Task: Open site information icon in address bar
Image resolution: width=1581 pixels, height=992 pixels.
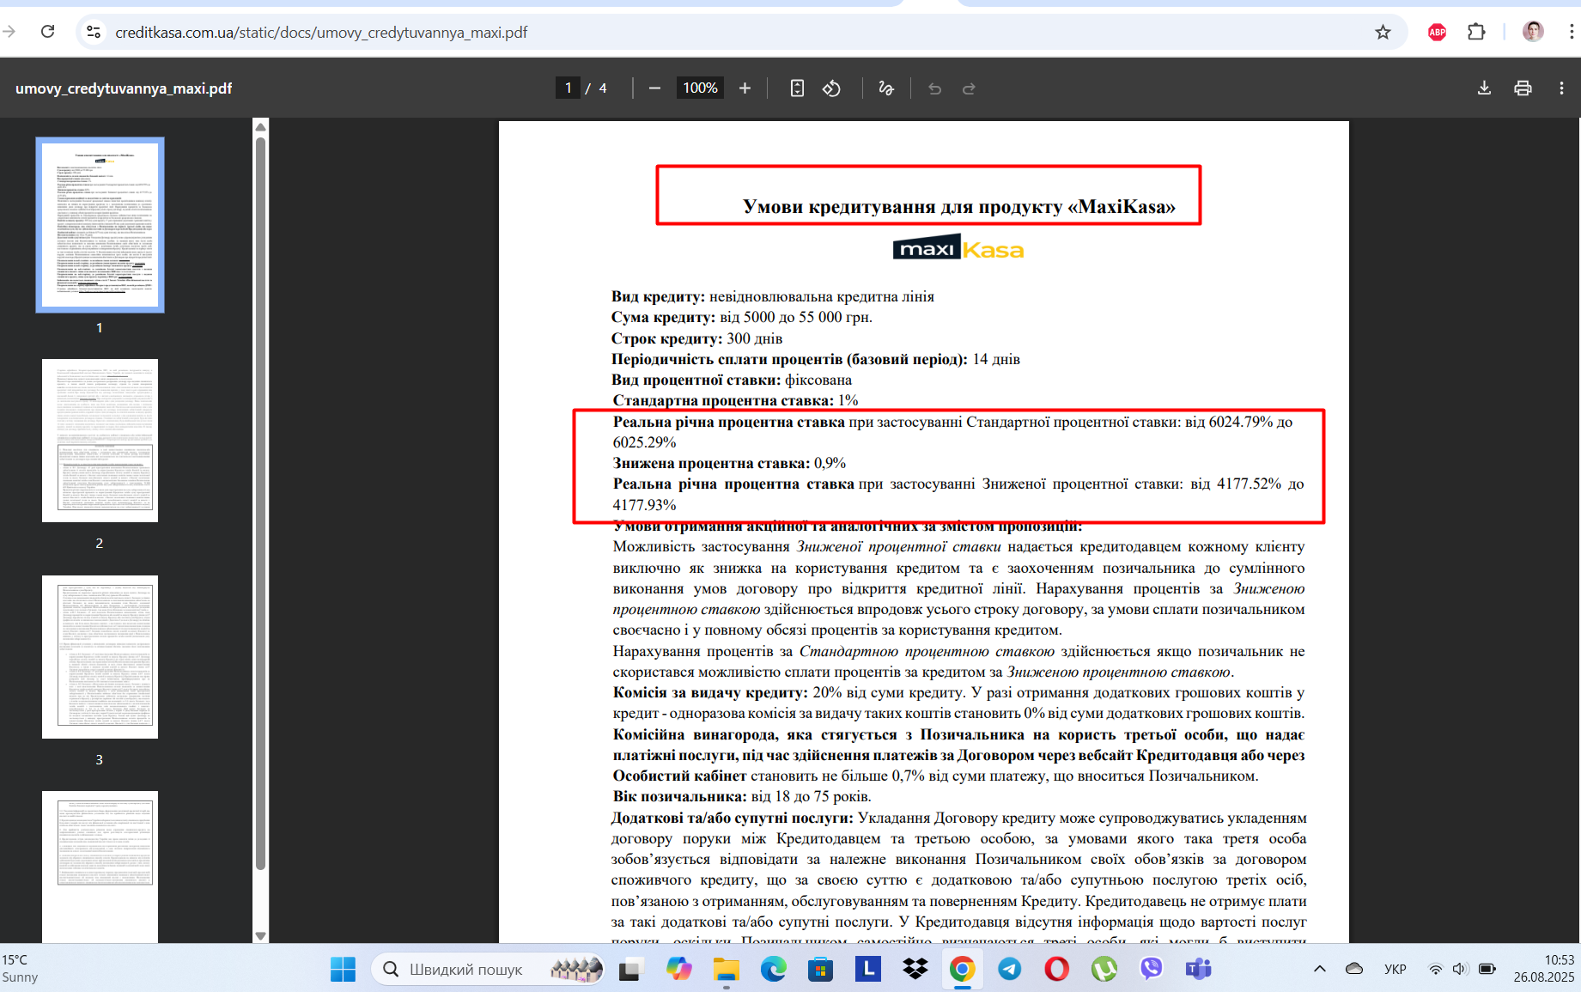Action: pyautogui.click(x=94, y=32)
